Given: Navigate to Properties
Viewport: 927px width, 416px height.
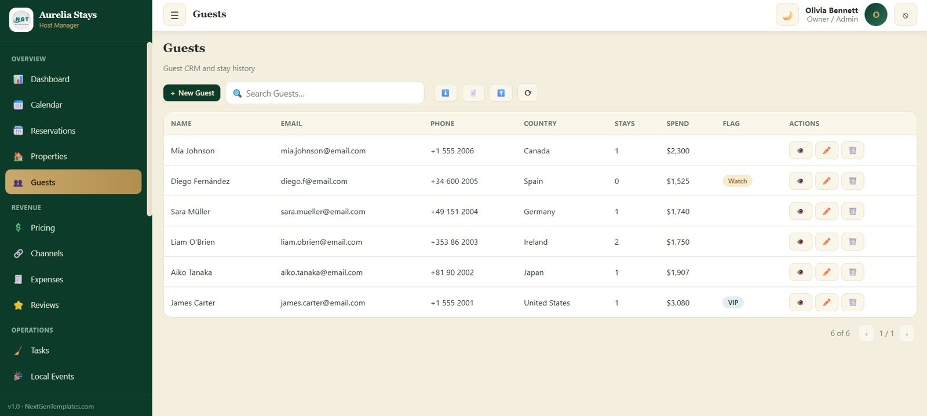Looking at the screenshot, I should [73, 156].
